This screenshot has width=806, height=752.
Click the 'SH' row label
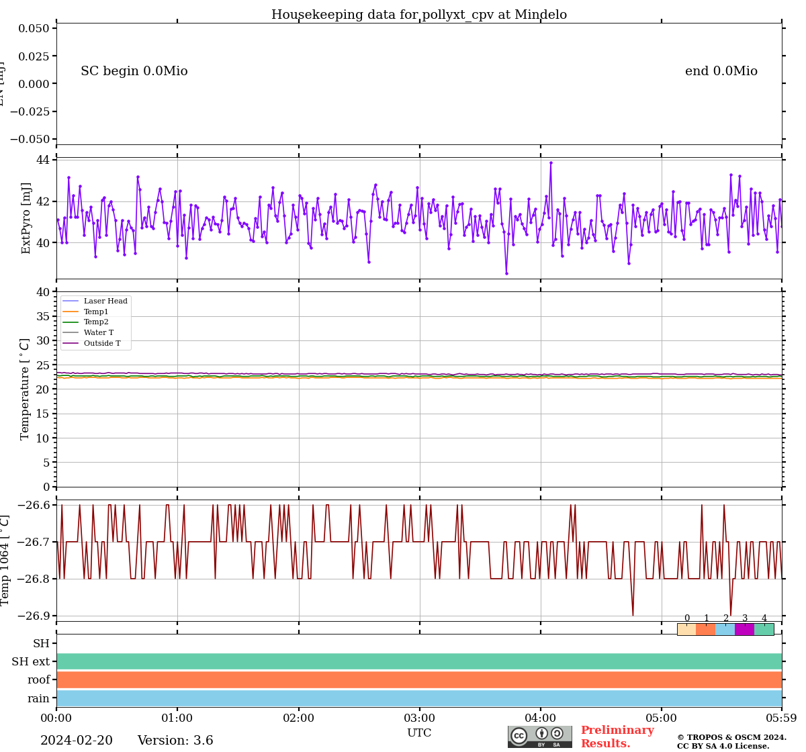pyautogui.click(x=42, y=643)
